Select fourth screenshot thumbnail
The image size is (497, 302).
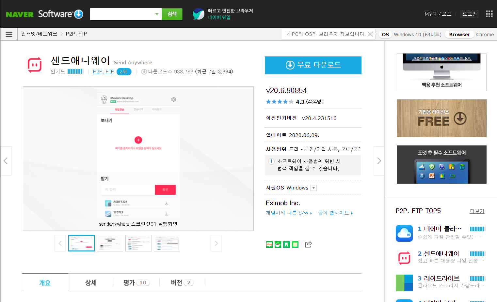167,243
